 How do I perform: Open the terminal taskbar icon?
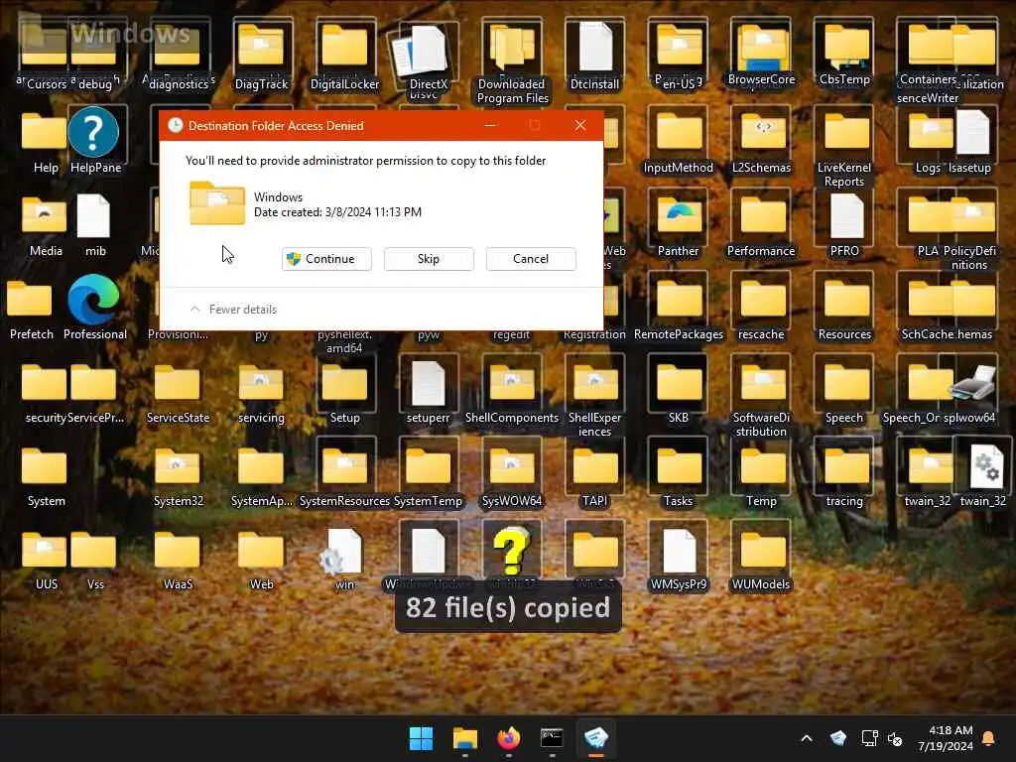(552, 738)
